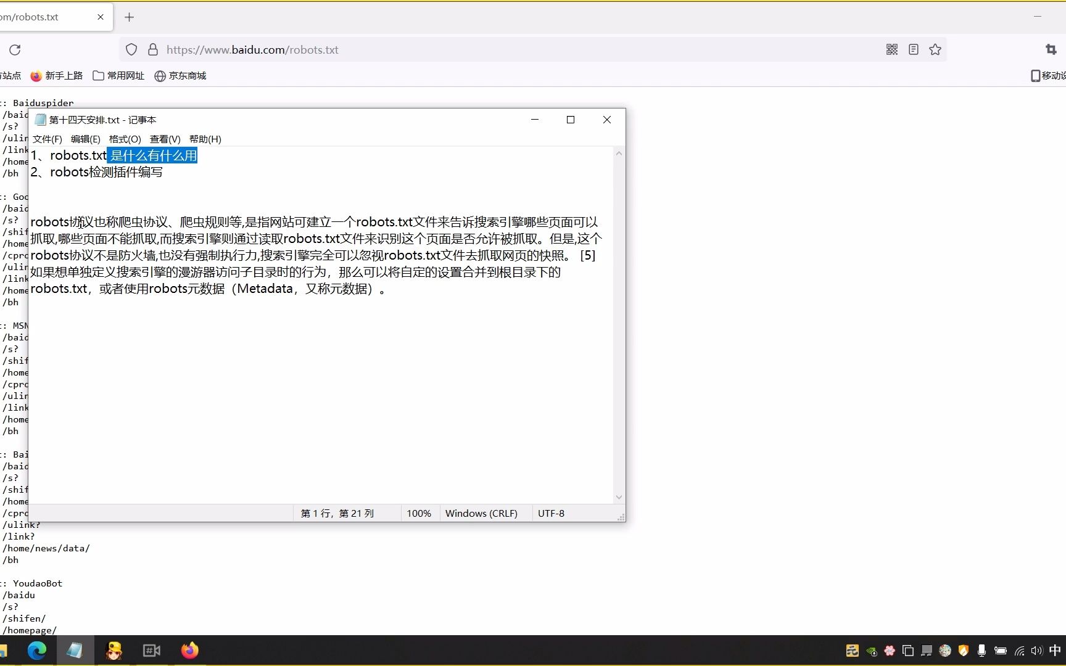This screenshot has width=1066, height=666.
Task: Switch input method via the 中 indicator
Action: click(1056, 650)
